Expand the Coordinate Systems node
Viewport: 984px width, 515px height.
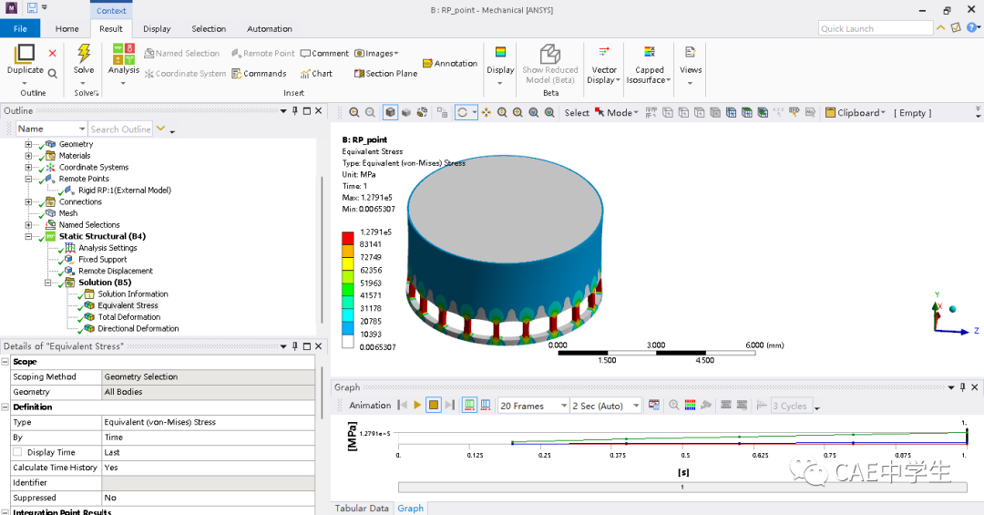pos(28,168)
